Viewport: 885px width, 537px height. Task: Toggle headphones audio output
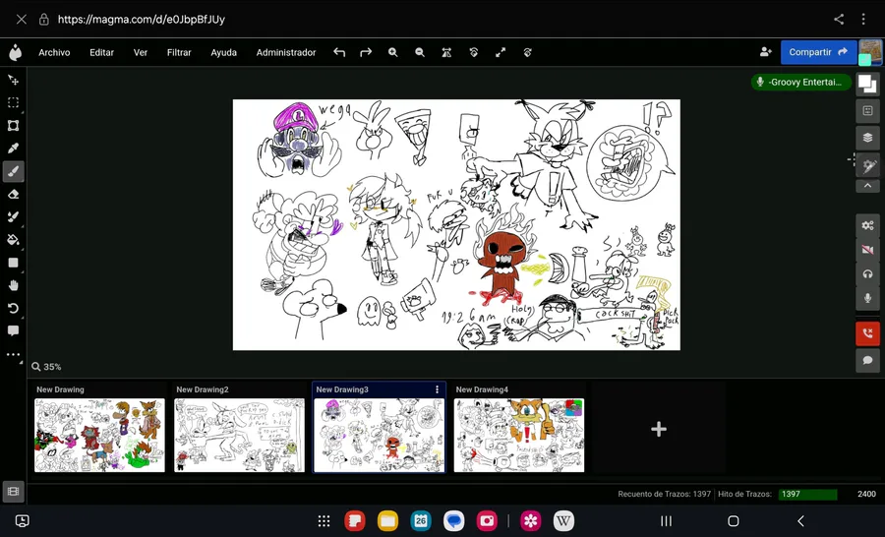pos(867,273)
